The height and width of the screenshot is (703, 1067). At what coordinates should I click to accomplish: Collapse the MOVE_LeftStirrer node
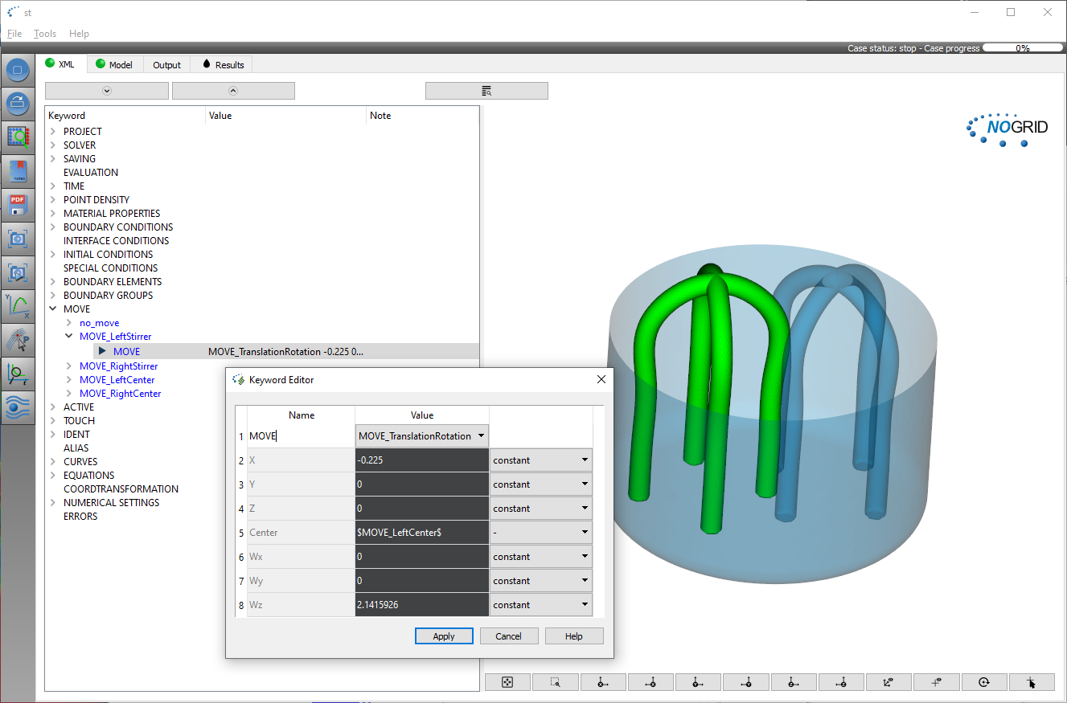pyautogui.click(x=70, y=337)
